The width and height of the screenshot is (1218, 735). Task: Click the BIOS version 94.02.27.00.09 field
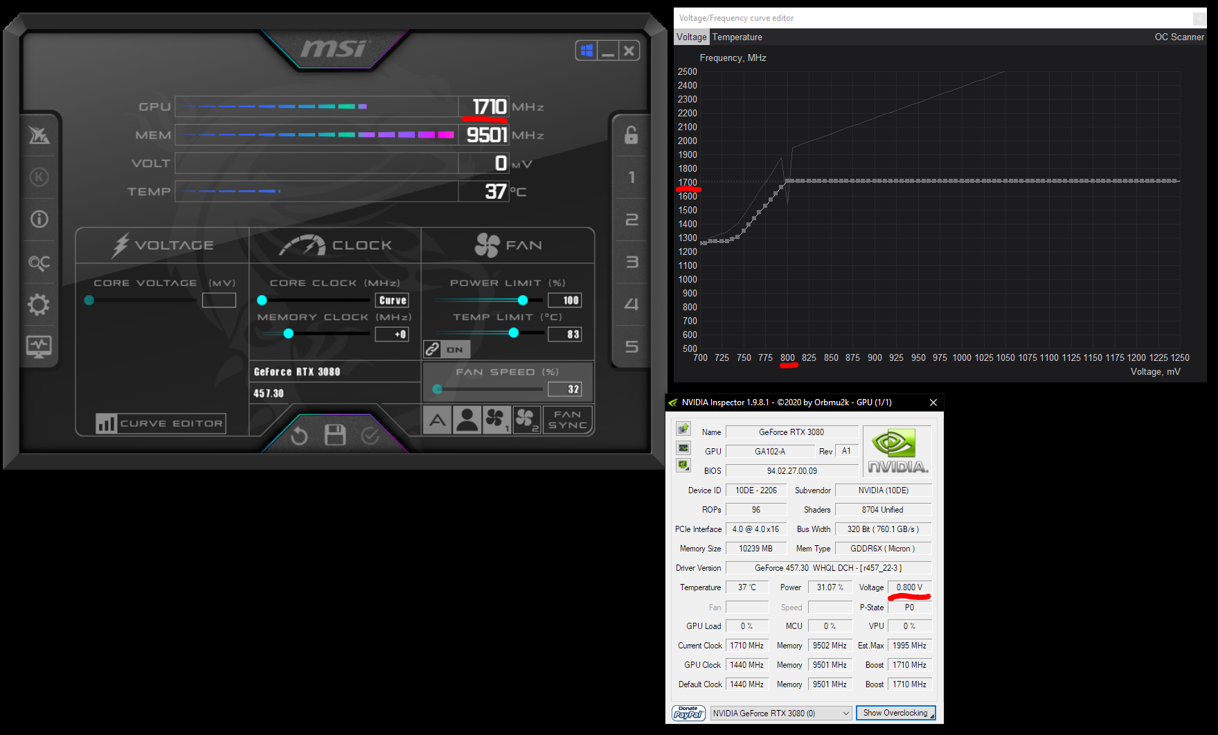click(x=791, y=471)
